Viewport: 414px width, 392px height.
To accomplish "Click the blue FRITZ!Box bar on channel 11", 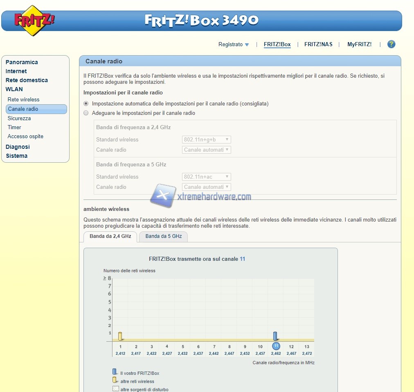I will click(275, 336).
